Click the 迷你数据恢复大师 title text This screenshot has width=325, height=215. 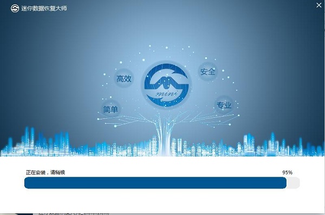(x=44, y=9)
